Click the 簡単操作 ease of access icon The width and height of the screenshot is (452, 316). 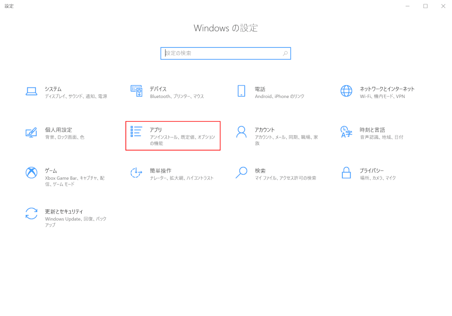point(136,173)
